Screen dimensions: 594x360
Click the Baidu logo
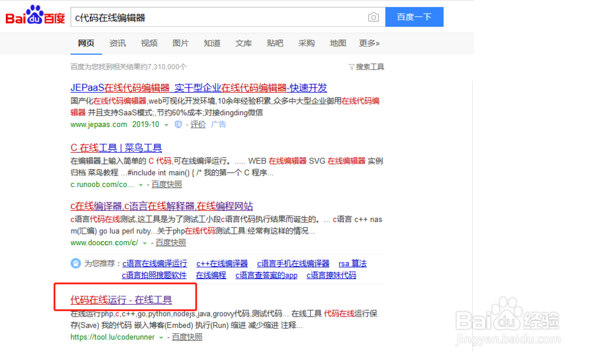tap(35, 15)
